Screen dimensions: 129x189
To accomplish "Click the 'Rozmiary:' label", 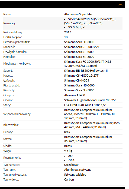I will (10, 23).
